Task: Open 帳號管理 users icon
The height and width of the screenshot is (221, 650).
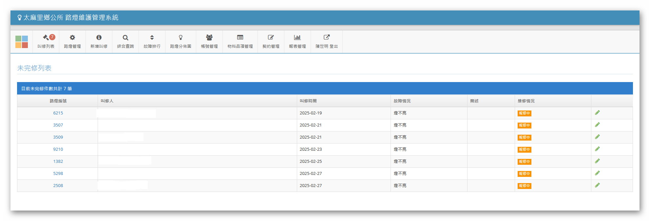Action: tap(209, 38)
